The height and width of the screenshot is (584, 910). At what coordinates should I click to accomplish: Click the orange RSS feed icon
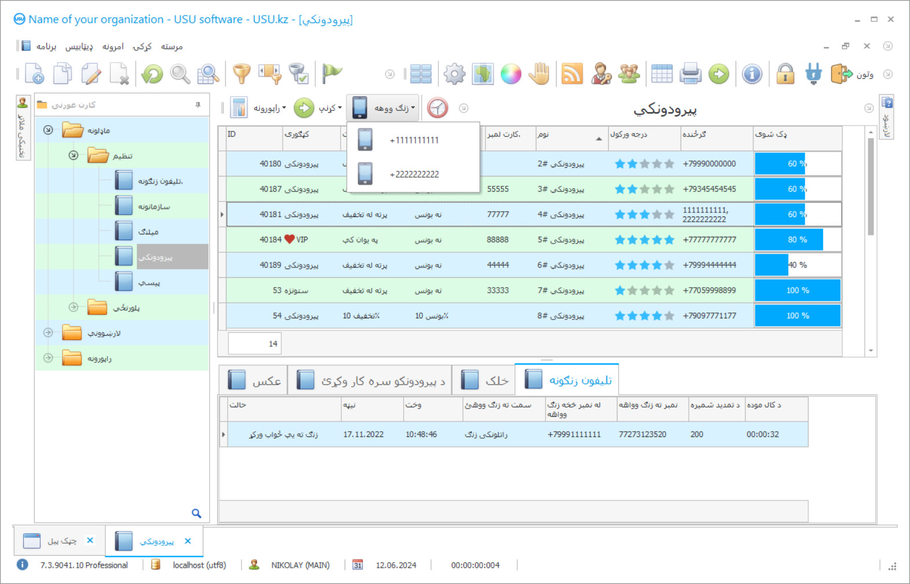click(x=572, y=74)
